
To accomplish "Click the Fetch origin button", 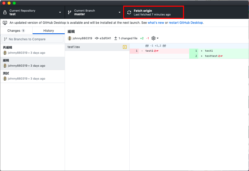I will [x=154, y=12].
